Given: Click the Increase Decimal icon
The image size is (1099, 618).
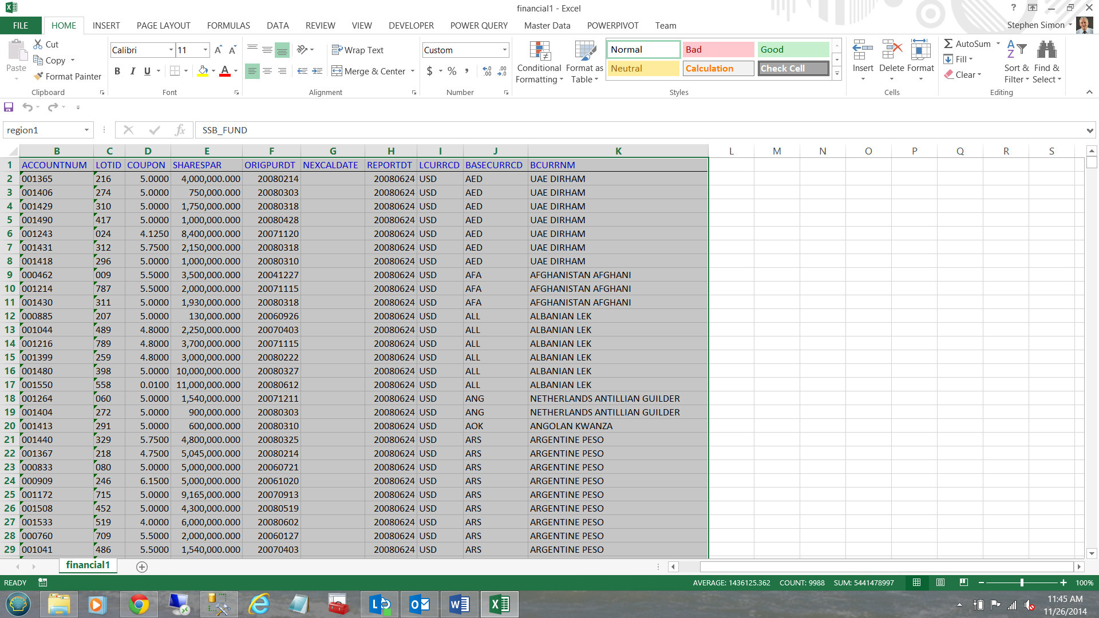Looking at the screenshot, I should coord(487,71).
